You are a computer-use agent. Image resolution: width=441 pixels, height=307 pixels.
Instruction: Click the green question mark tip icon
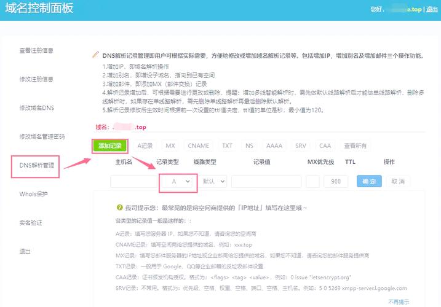pos(119,208)
